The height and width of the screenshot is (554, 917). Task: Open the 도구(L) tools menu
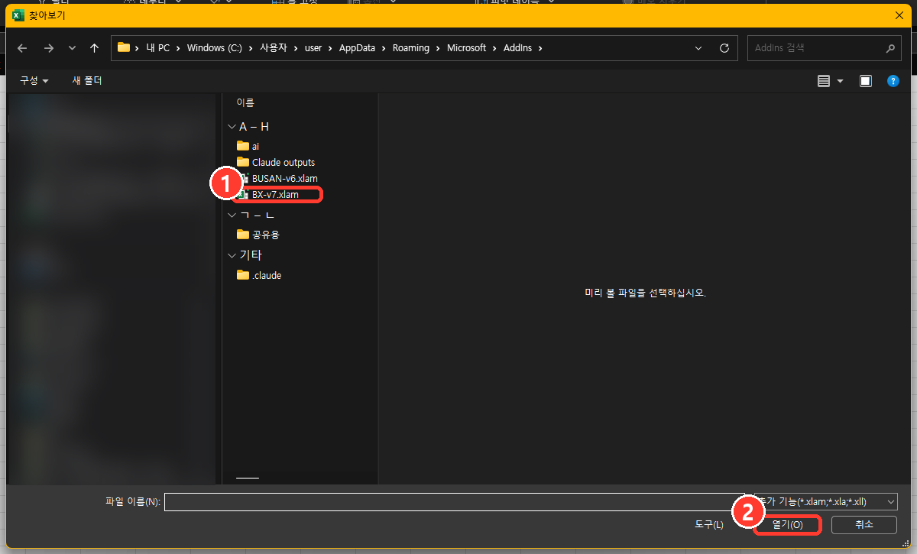coord(709,525)
